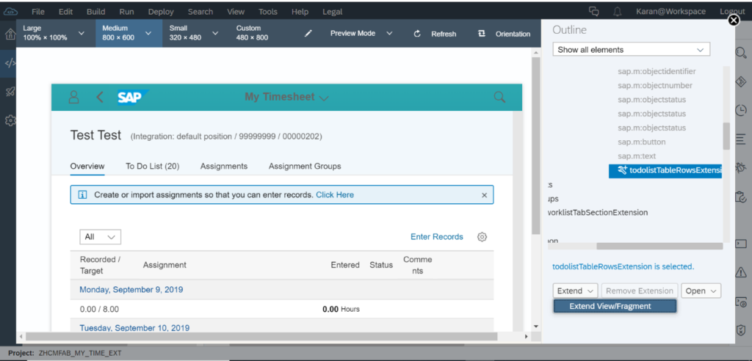Open the Tools menu
Screen dimensions: 752x361
(267, 12)
